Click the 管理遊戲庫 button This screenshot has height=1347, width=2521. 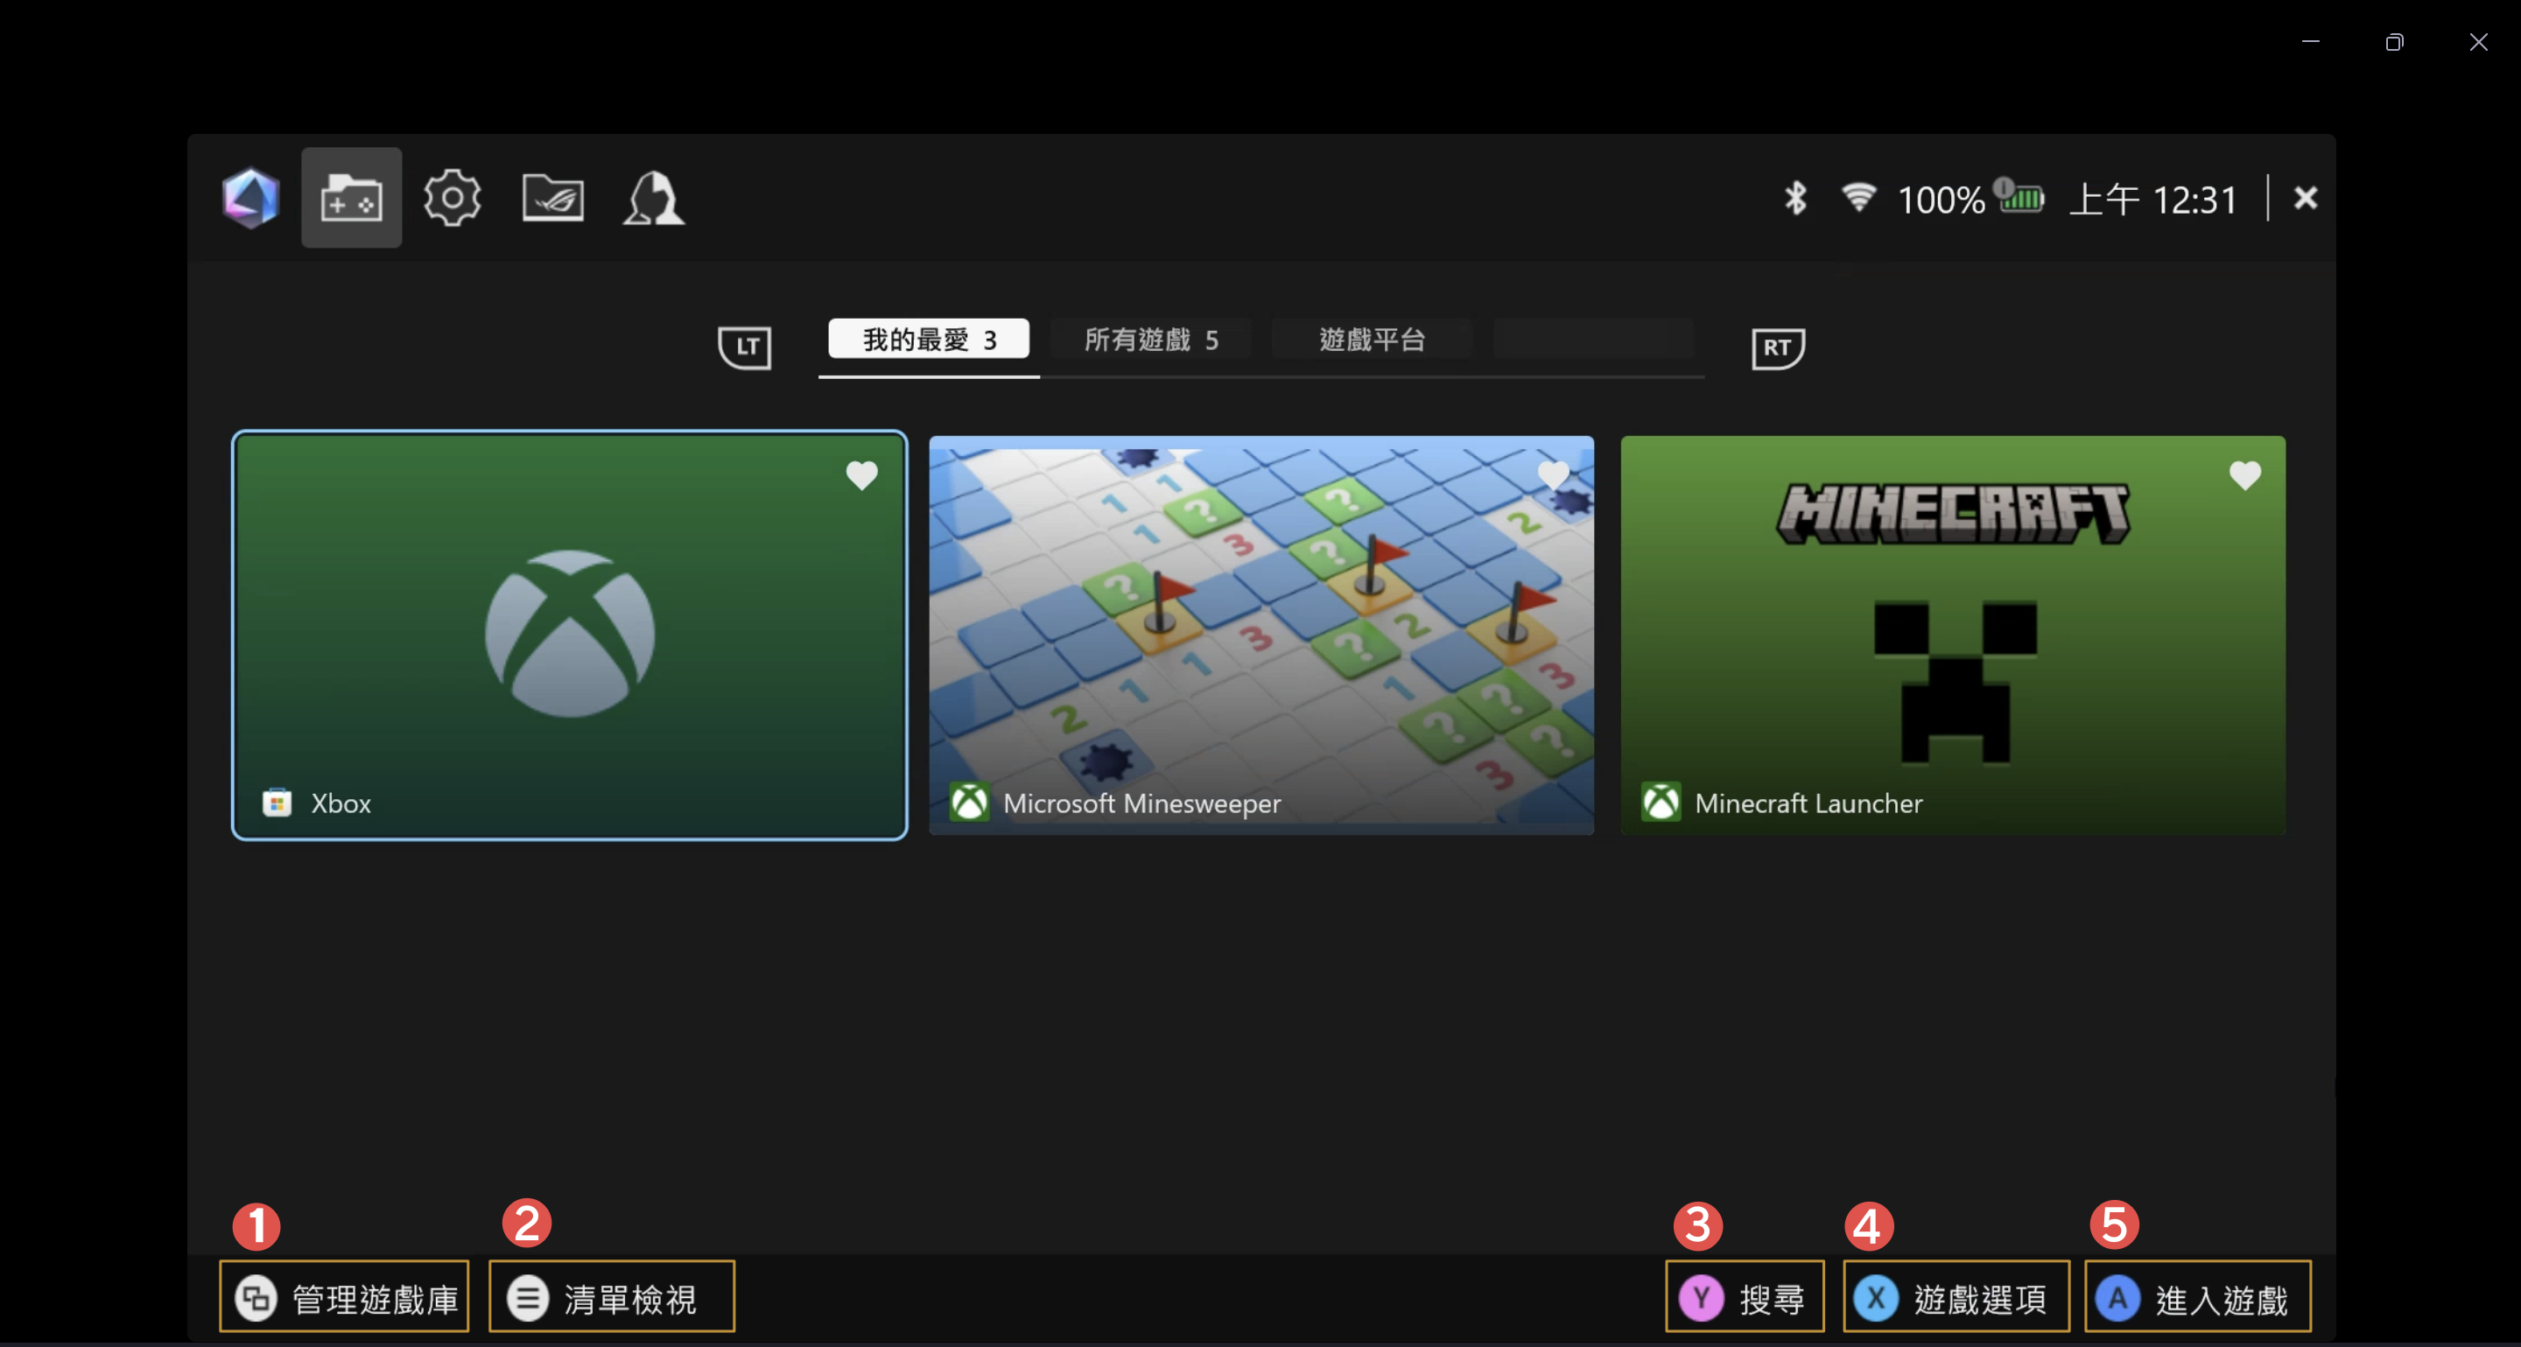(345, 1298)
